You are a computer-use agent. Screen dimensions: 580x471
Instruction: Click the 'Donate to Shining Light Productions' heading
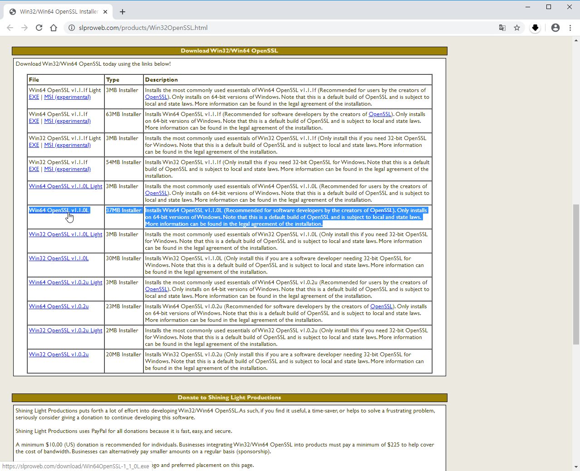(x=230, y=398)
